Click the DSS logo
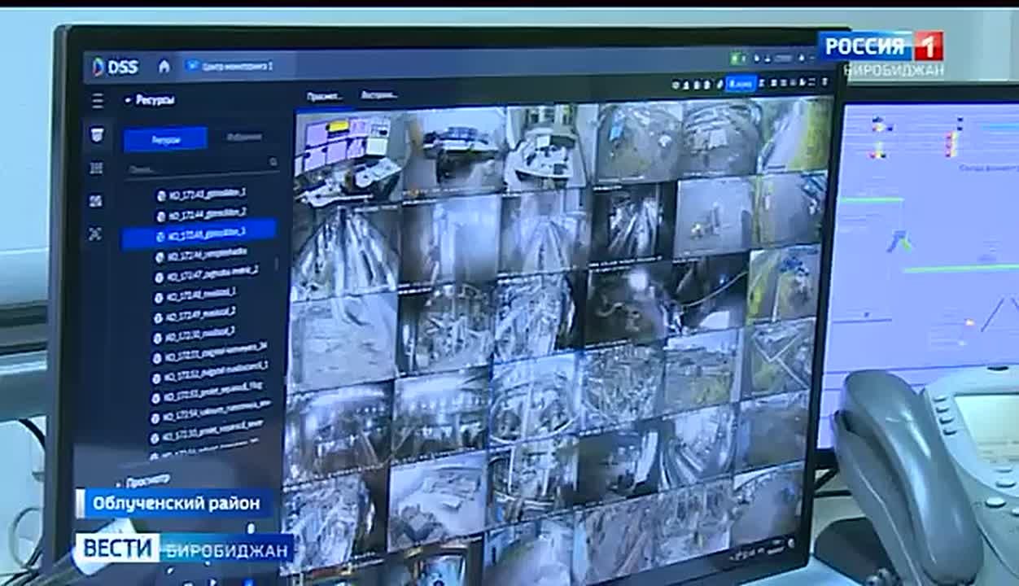Viewport: 1019px width, 586px height. coord(115,67)
